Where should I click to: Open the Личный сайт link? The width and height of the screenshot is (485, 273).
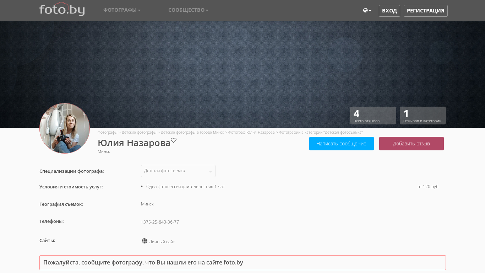pyautogui.click(x=162, y=242)
